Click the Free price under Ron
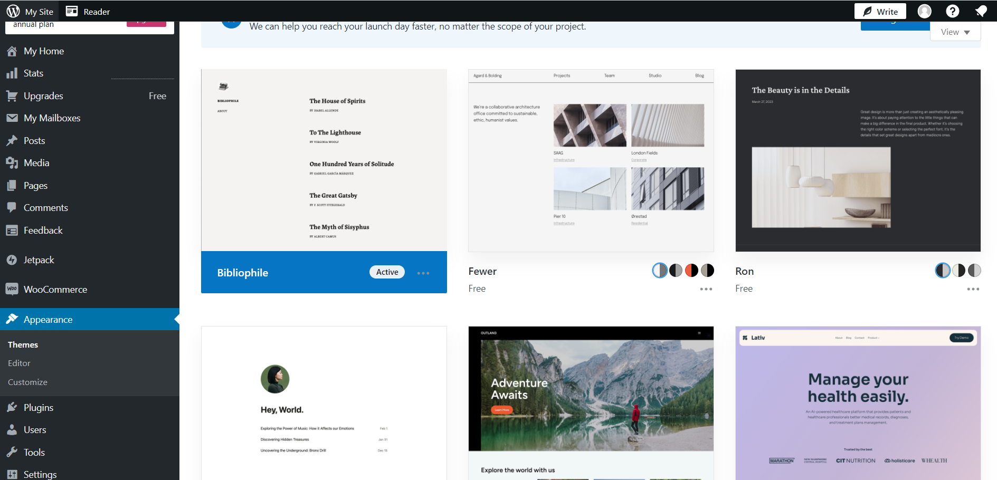Image resolution: width=997 pixels, height=480 pixels. (744, 289)
